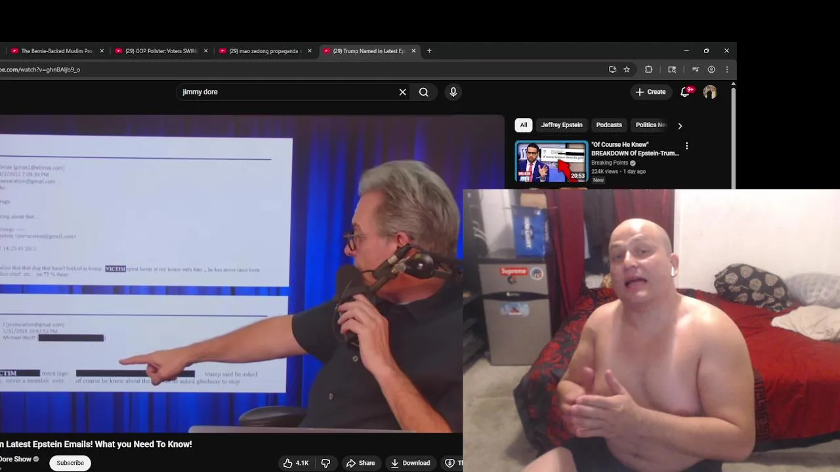Click the Subscribe button

(x=70, y=463)
